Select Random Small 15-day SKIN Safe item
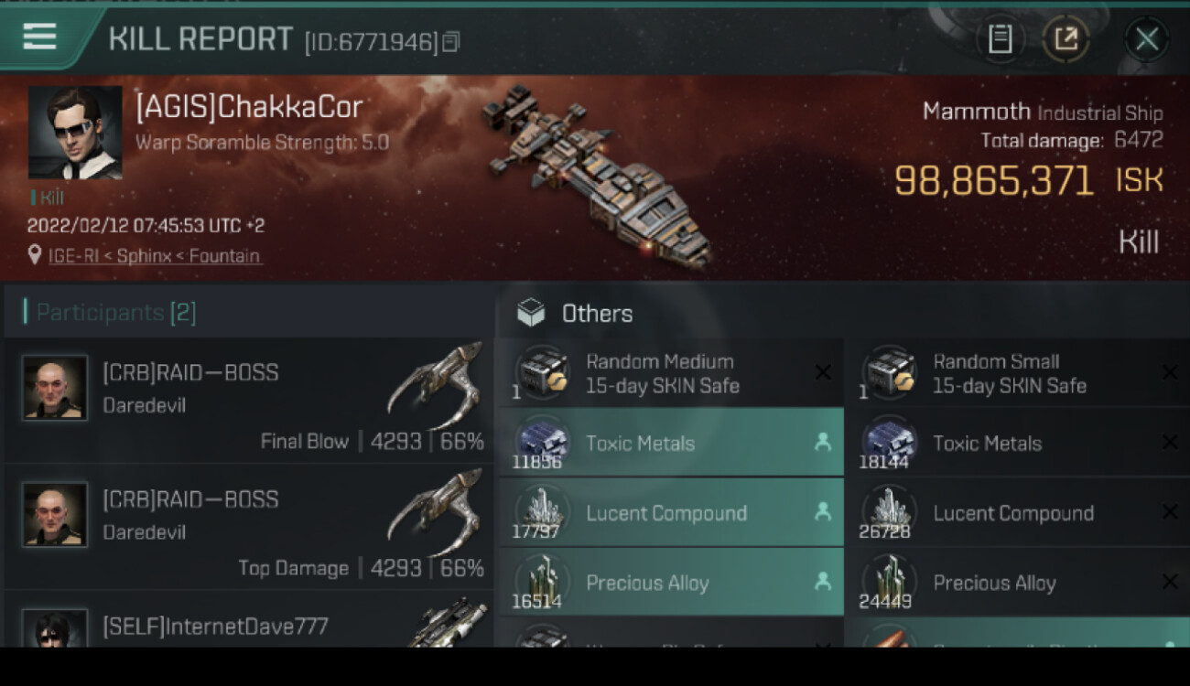The width and height of the screenshot is (1190, 686). [1016, 373]
